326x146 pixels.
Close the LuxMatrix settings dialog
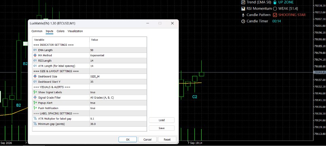tap(173, 23)
